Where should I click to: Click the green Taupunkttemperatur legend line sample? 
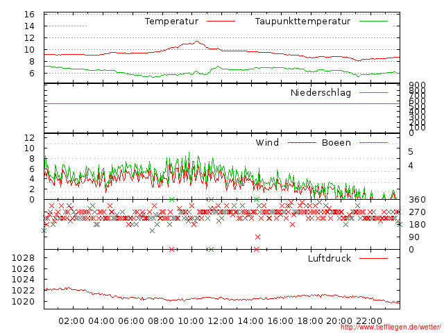[x=373, y=22]
